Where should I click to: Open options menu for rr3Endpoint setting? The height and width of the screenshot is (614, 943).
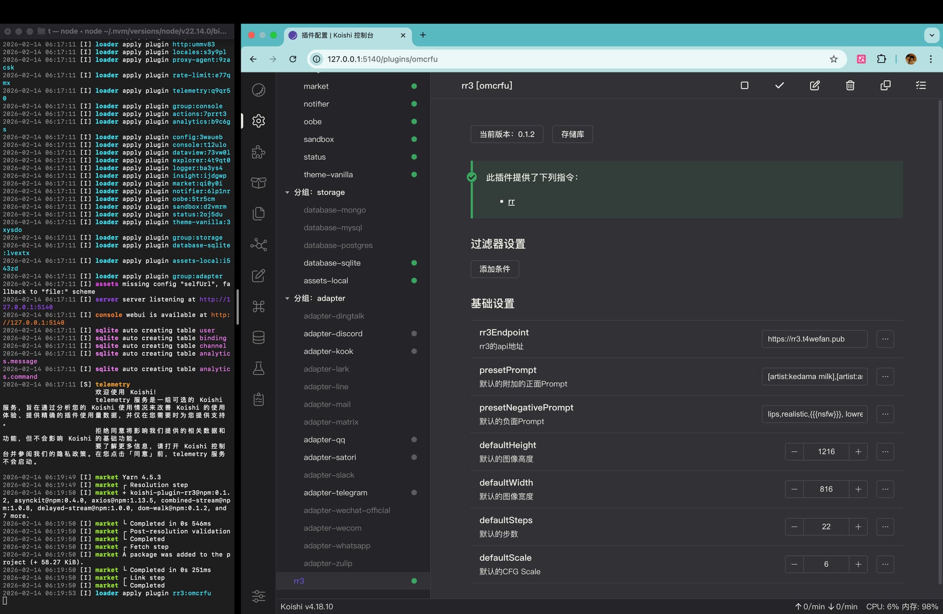tap(885, 339)
